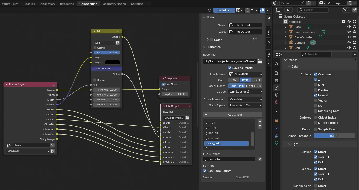Viewport: 359px width, 190px height.
Task: Open the Output properties tab icon
Action: point(276,80)
